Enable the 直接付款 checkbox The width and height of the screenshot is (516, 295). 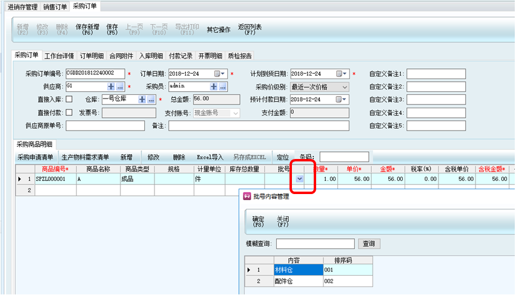(69, 112)
